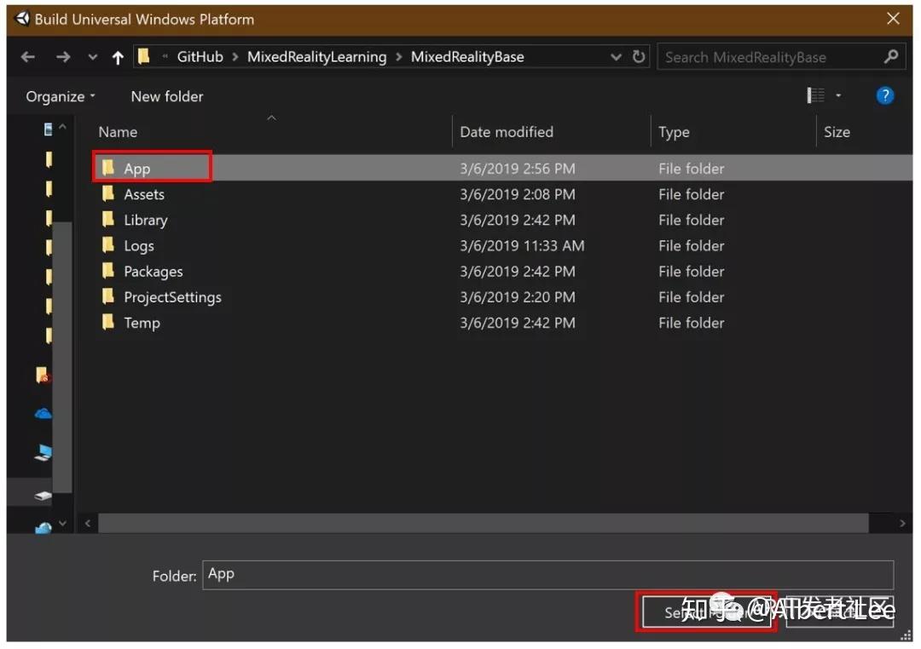Click the Logs folder icon
This screenshot has height=649, width=921.
[108, 245]
